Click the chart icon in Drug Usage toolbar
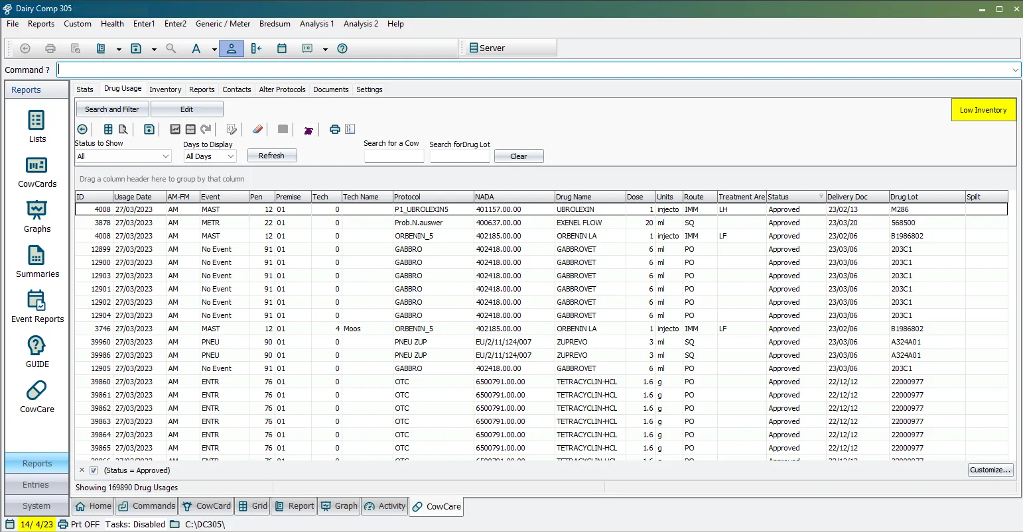 [x=175, y=129]
